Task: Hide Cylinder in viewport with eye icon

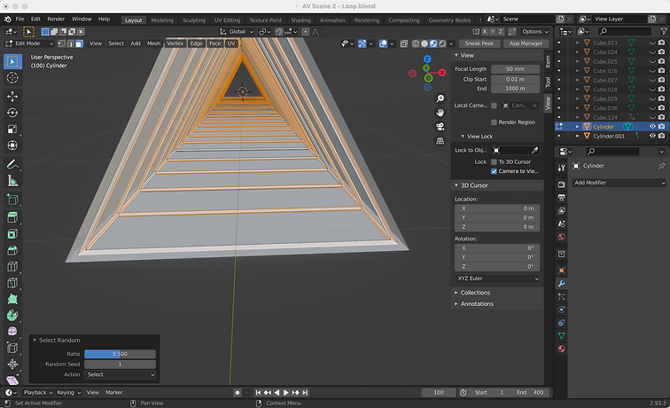Action: coord(652,127)
